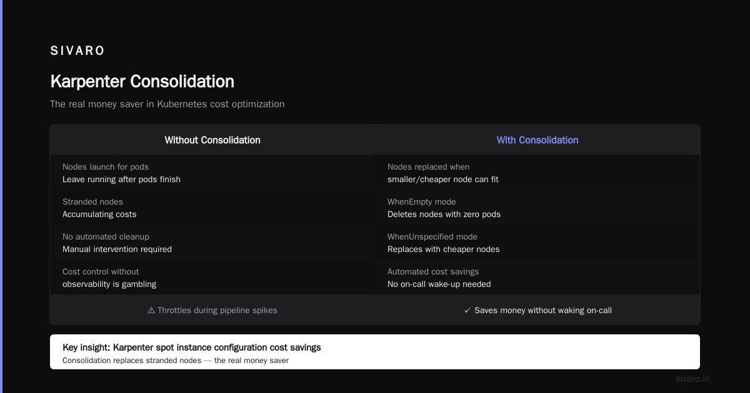Click 'Deletes nodes with zero pods' text
Image resolution: width=750 pixels, height=393 pixels.
(x=444, y=215)
